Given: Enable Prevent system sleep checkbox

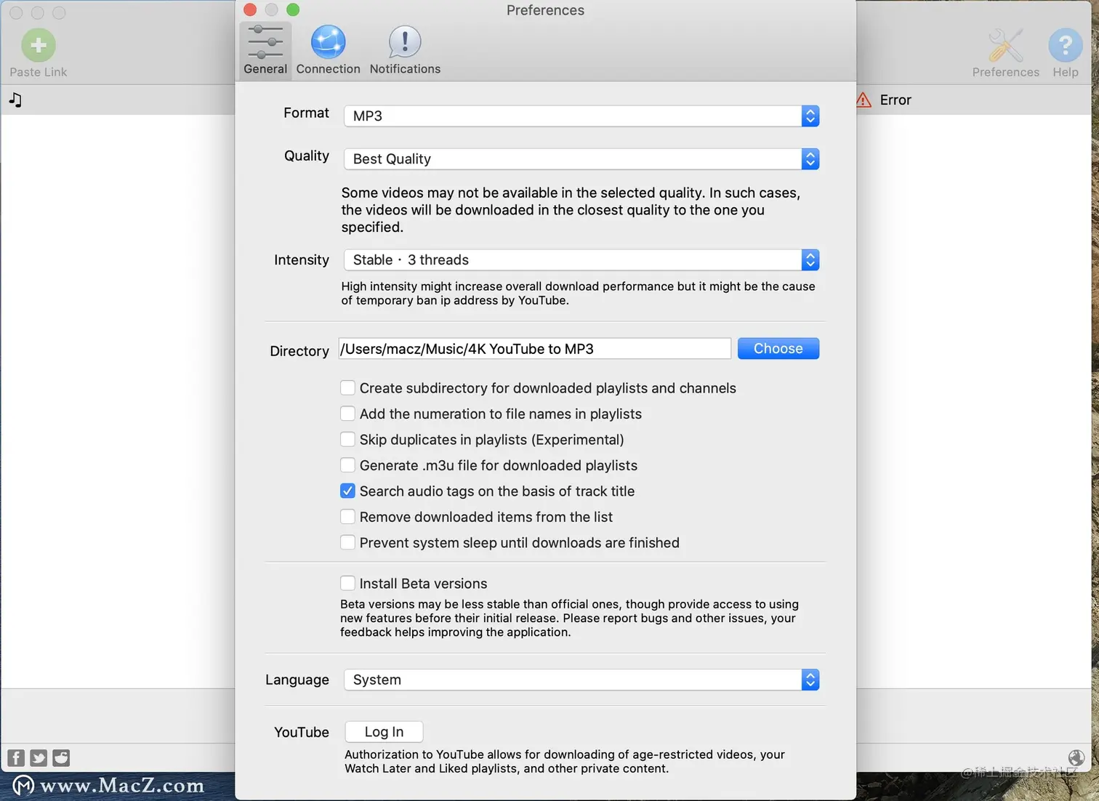Looking at the screenshot, I should pos(348,543).
